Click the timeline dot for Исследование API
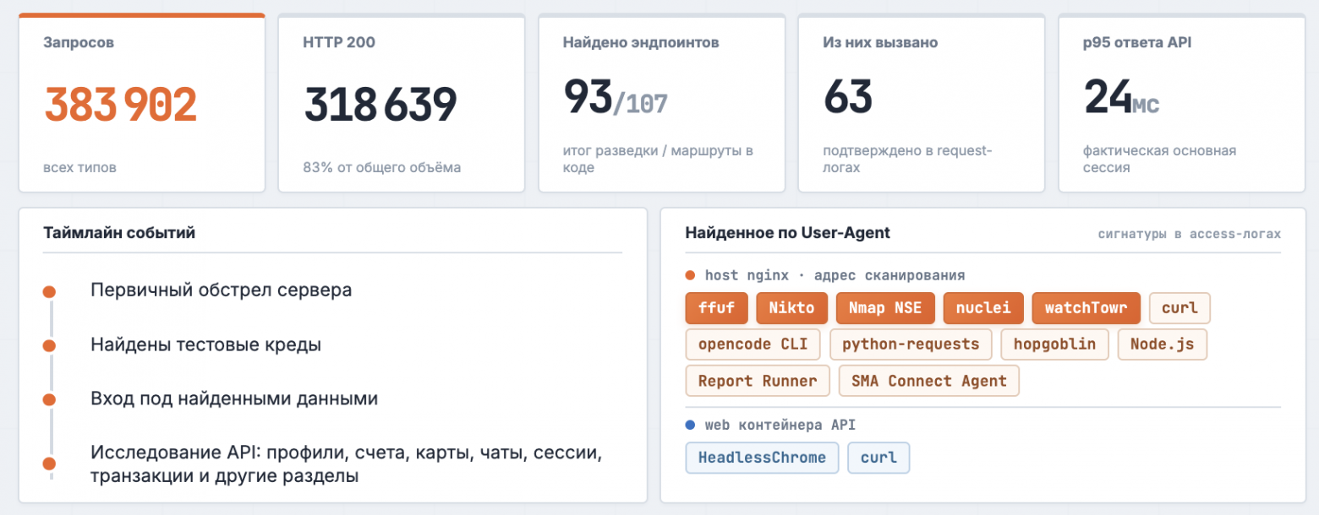The width and height of the screenshot is (1319, 515). [49, 463]
